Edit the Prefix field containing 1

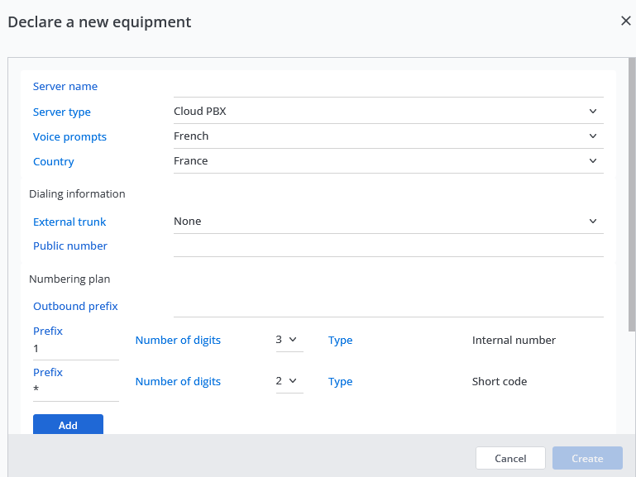(75, 349)
